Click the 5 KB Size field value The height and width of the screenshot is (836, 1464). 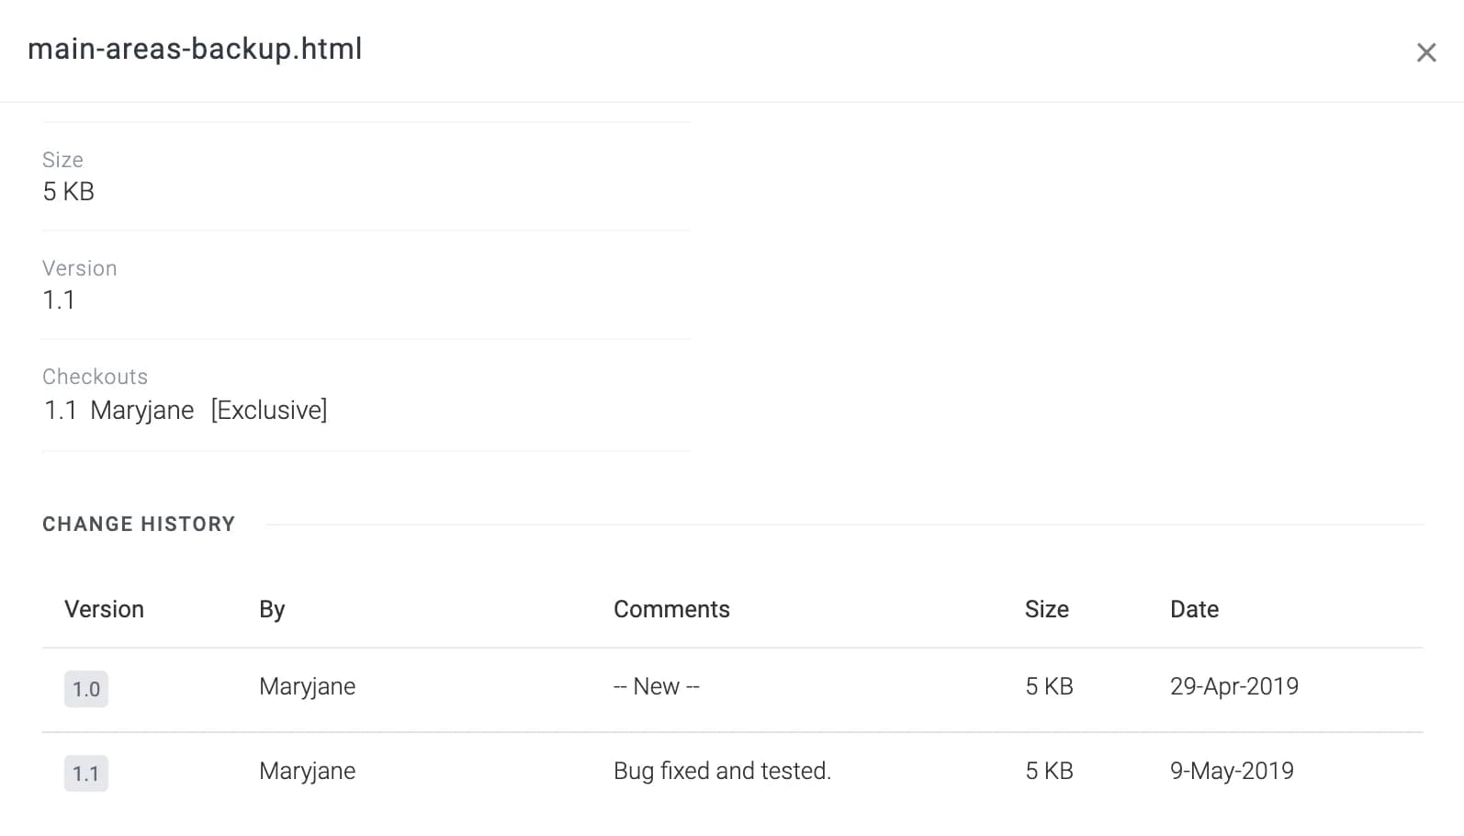[68, 192]
